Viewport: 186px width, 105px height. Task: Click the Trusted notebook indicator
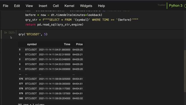(x=161, y=5)
